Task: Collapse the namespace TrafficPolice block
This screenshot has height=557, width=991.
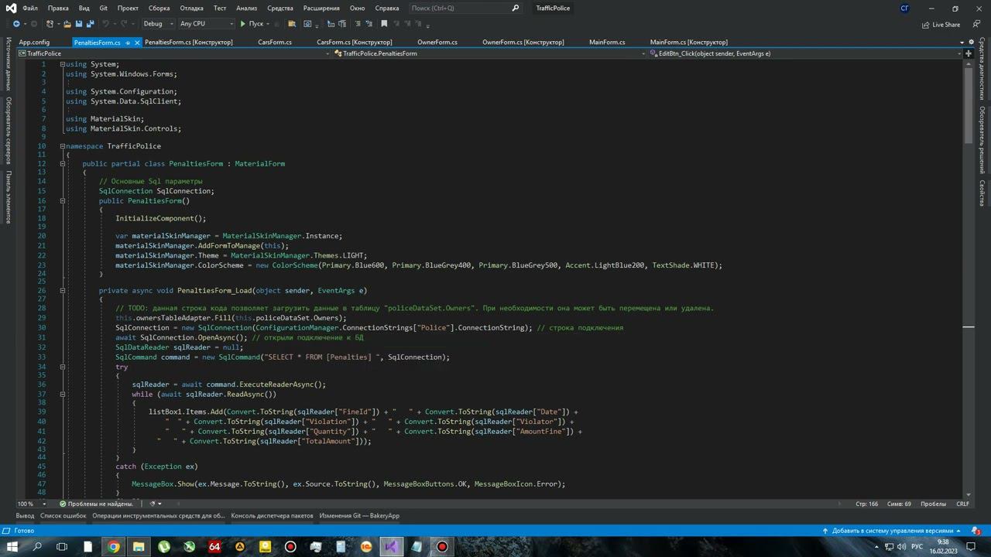Action: 63,146
